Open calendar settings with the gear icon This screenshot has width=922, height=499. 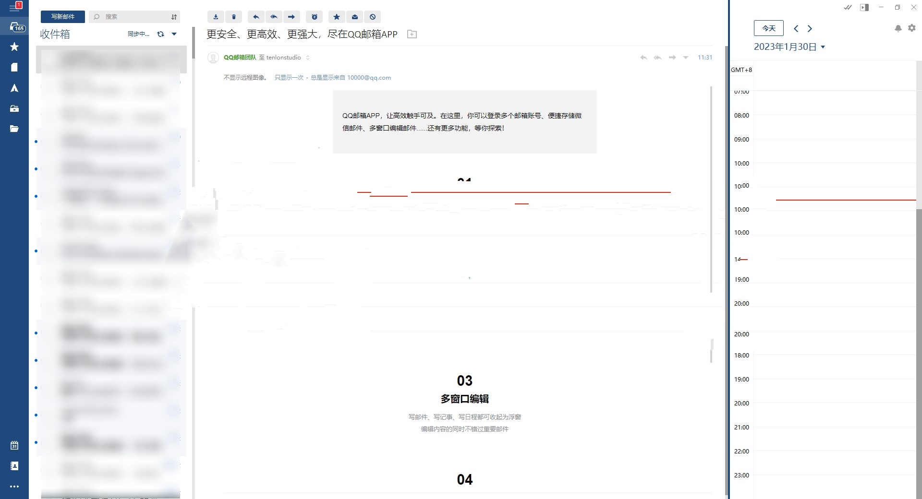coord(912,28)
